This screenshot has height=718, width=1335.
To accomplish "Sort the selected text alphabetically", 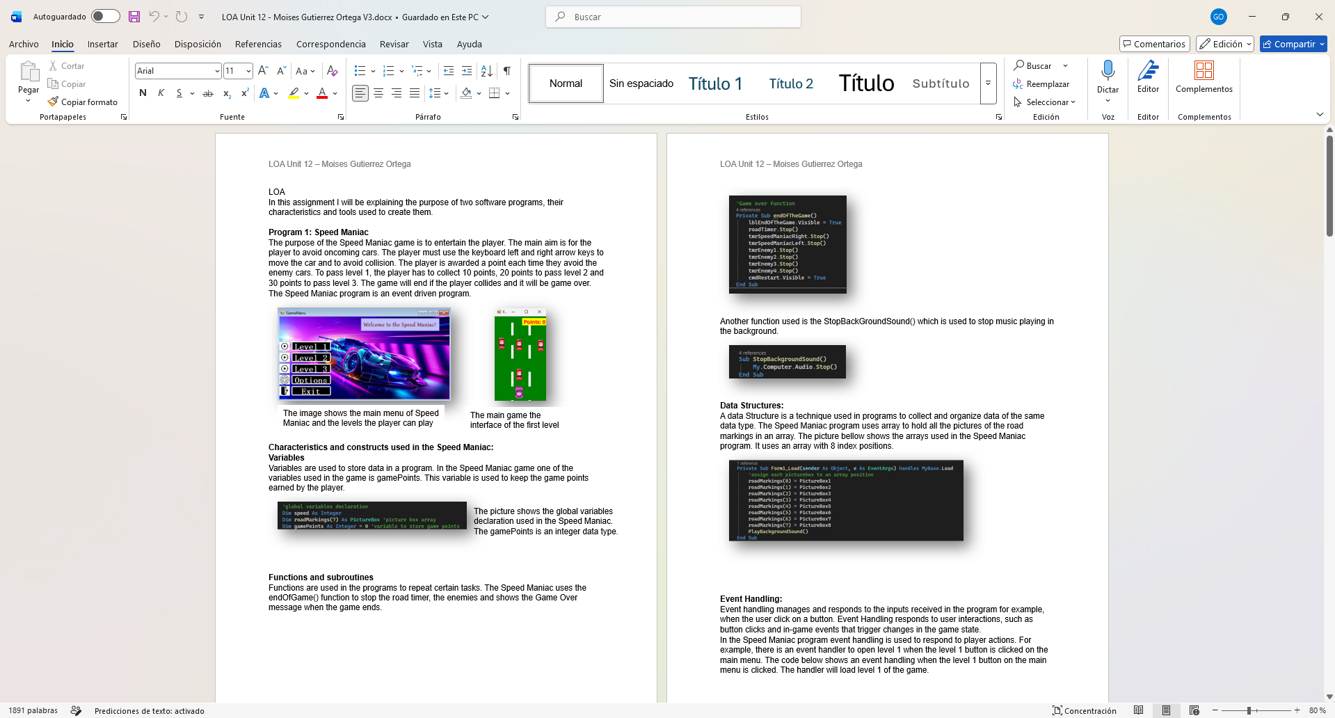I will [x=487, y=71].
